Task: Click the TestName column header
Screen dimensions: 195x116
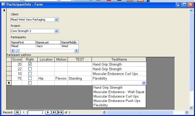Action: [x=119, y=59]
